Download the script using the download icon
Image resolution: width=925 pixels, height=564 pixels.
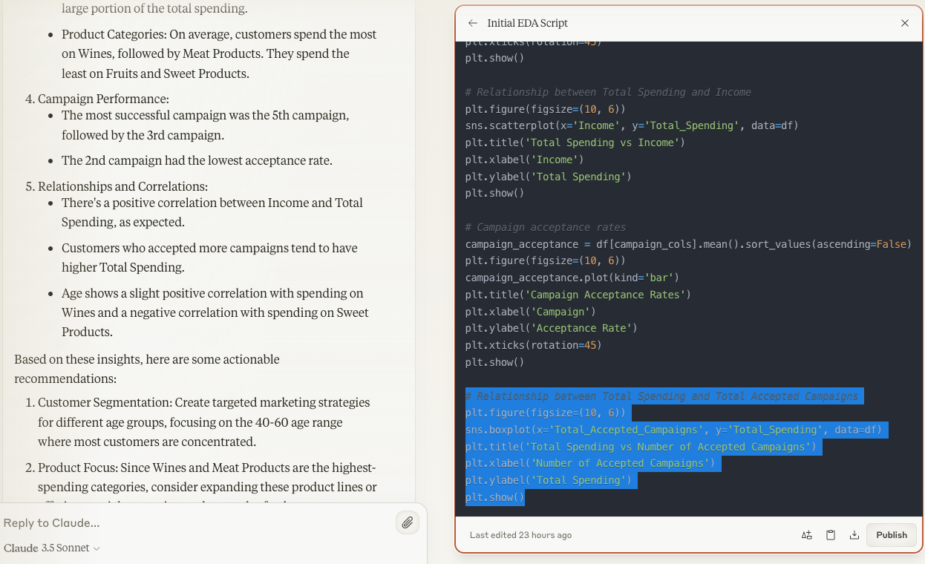[x=854, y=535]
